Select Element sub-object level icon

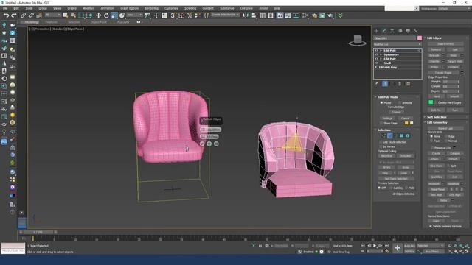408,135
